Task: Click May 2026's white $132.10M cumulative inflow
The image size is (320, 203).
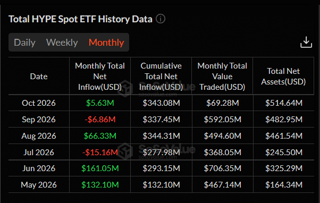Action: [161, 185]
